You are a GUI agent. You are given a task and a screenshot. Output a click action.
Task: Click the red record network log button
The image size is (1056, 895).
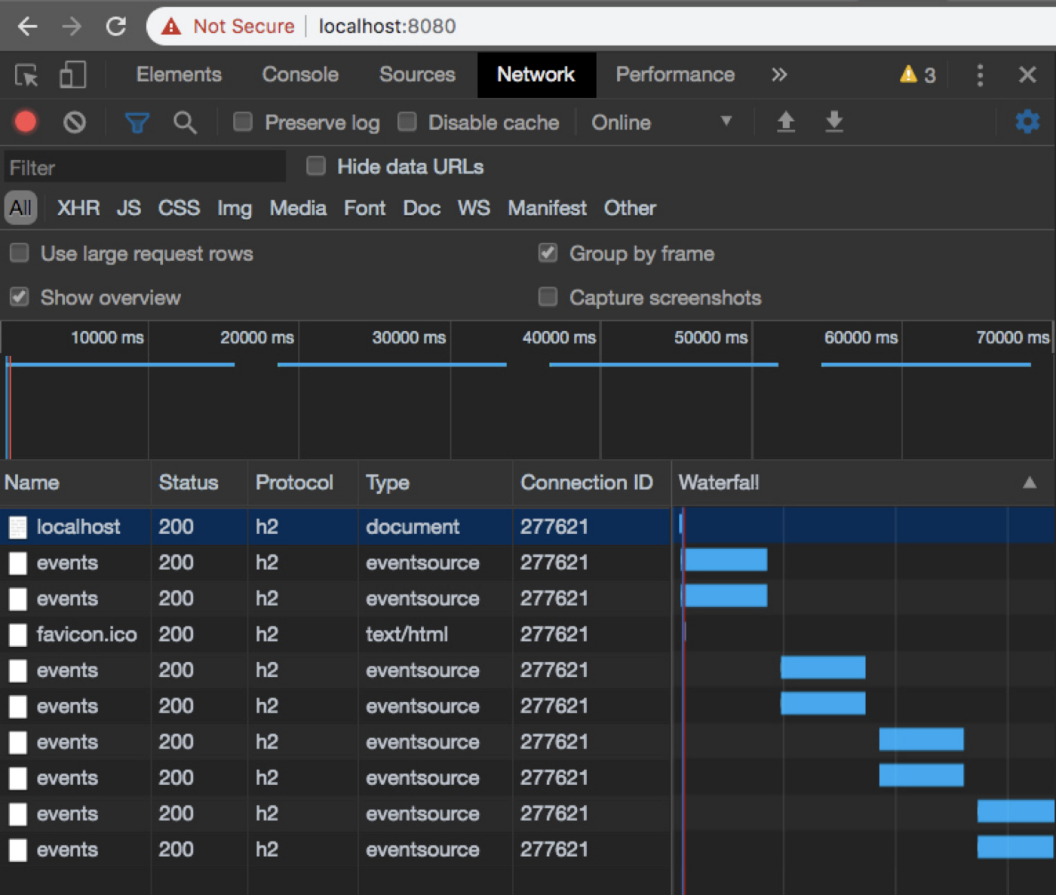coord(26,122)
